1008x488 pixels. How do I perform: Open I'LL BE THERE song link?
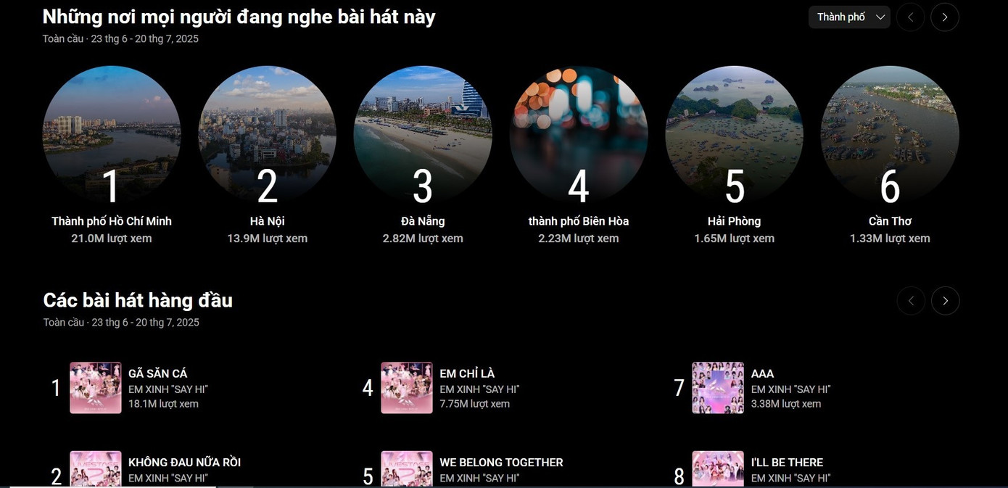tap(787, 463)
